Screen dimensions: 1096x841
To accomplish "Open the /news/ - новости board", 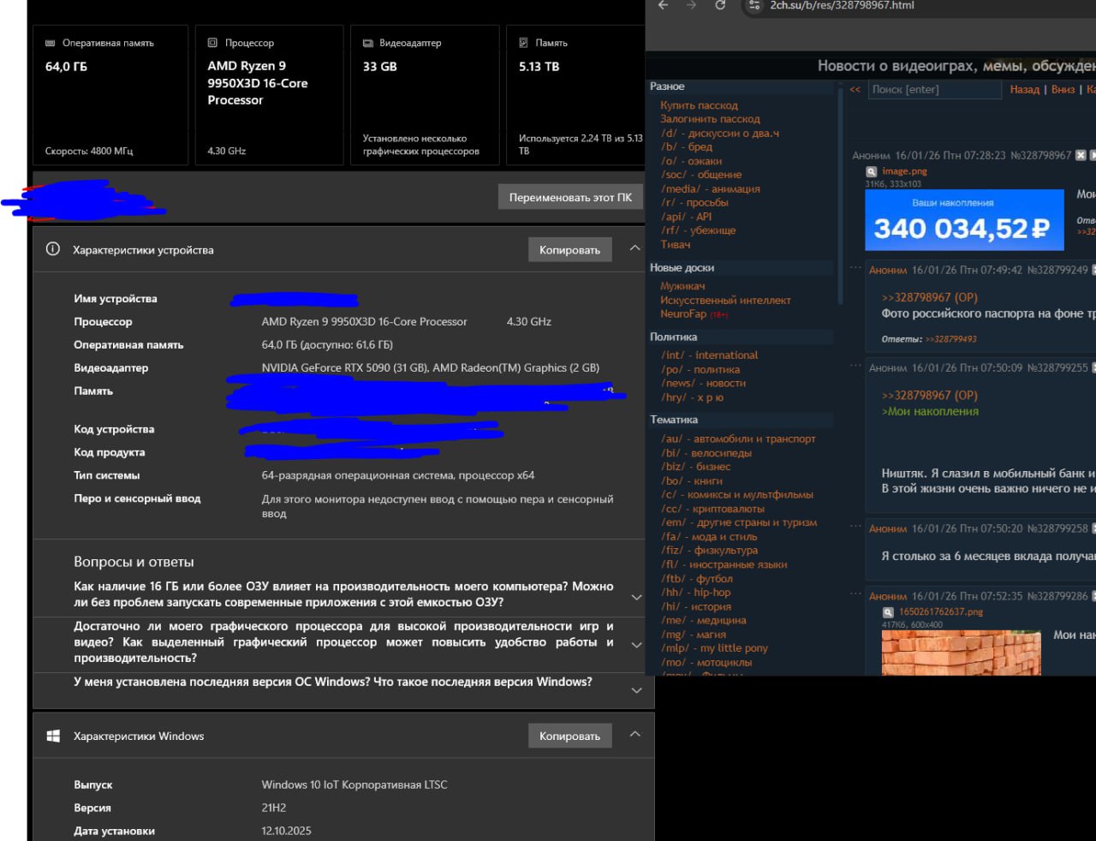I will point(703,383).
